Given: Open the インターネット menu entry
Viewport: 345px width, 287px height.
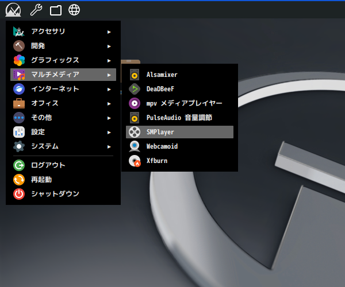Looking at the screenshot, I should [63, 89].
